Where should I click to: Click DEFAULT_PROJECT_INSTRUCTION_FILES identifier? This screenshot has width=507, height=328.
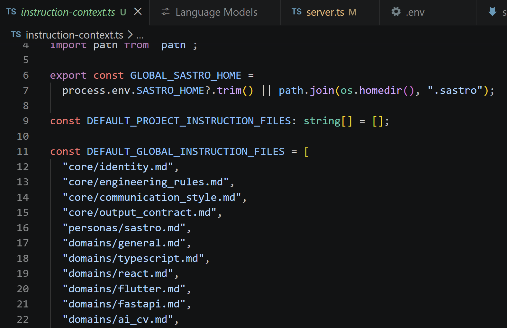[x=189, y=121]
